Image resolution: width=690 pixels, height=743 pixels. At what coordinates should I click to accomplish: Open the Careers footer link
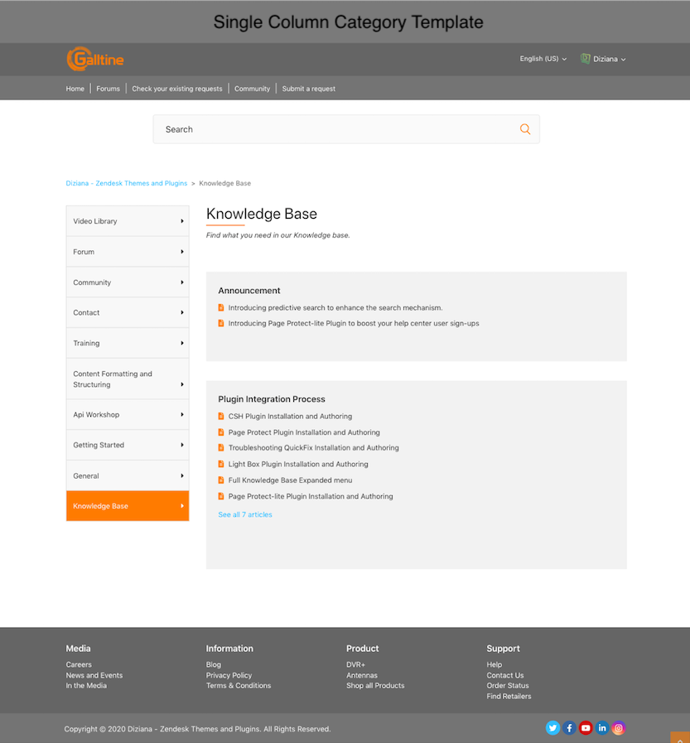[79, 665]
